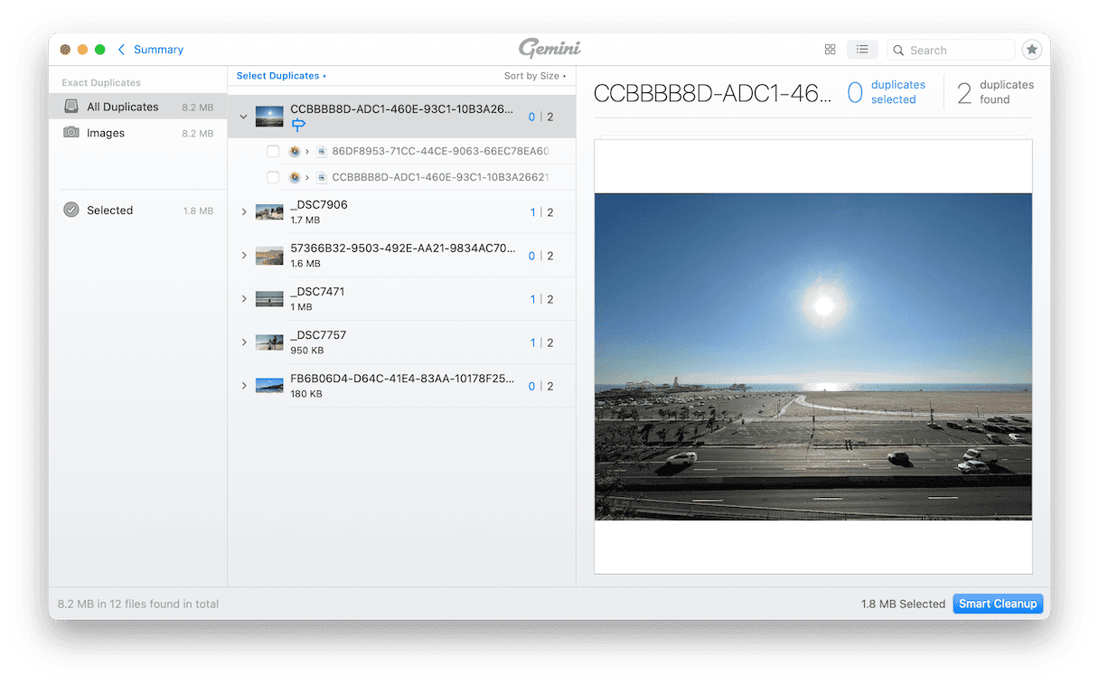Click the '1.7 MB' size under _DSC7906
1099x684 pixels.
pyautogui.click(x=305, y=220)
